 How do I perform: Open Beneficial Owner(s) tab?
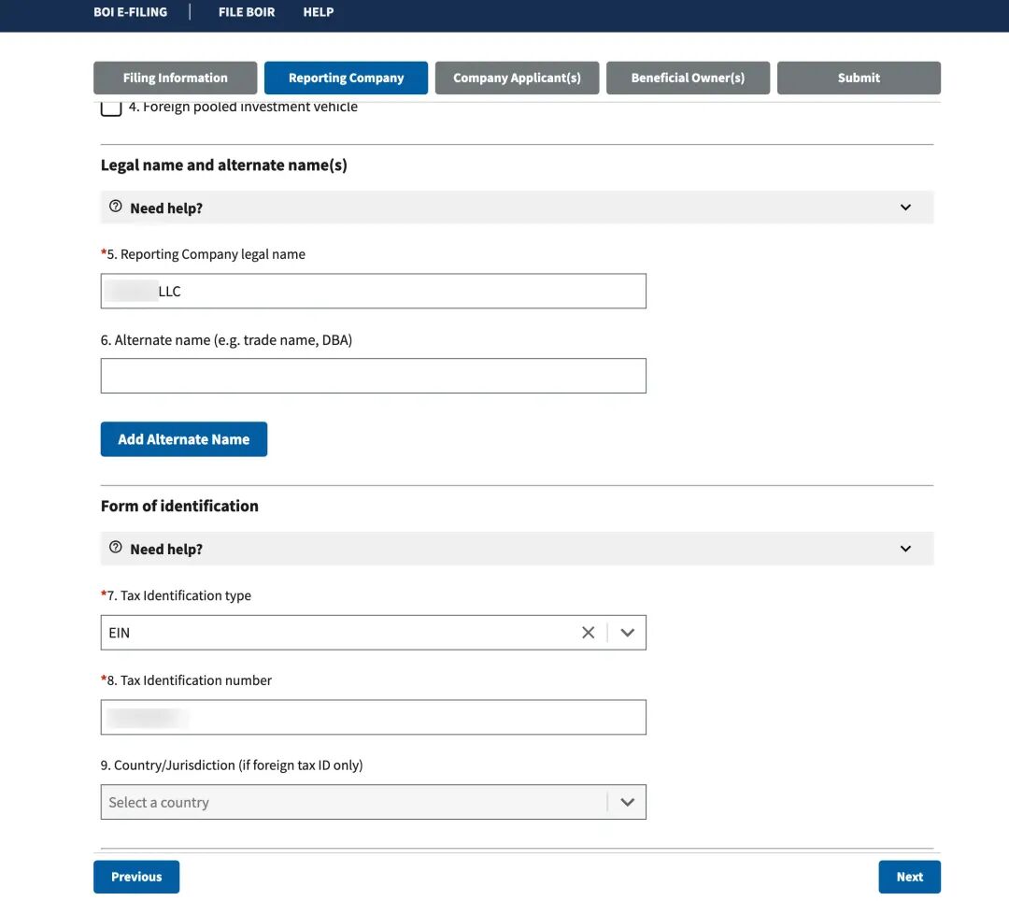click(x=688, y=78)
